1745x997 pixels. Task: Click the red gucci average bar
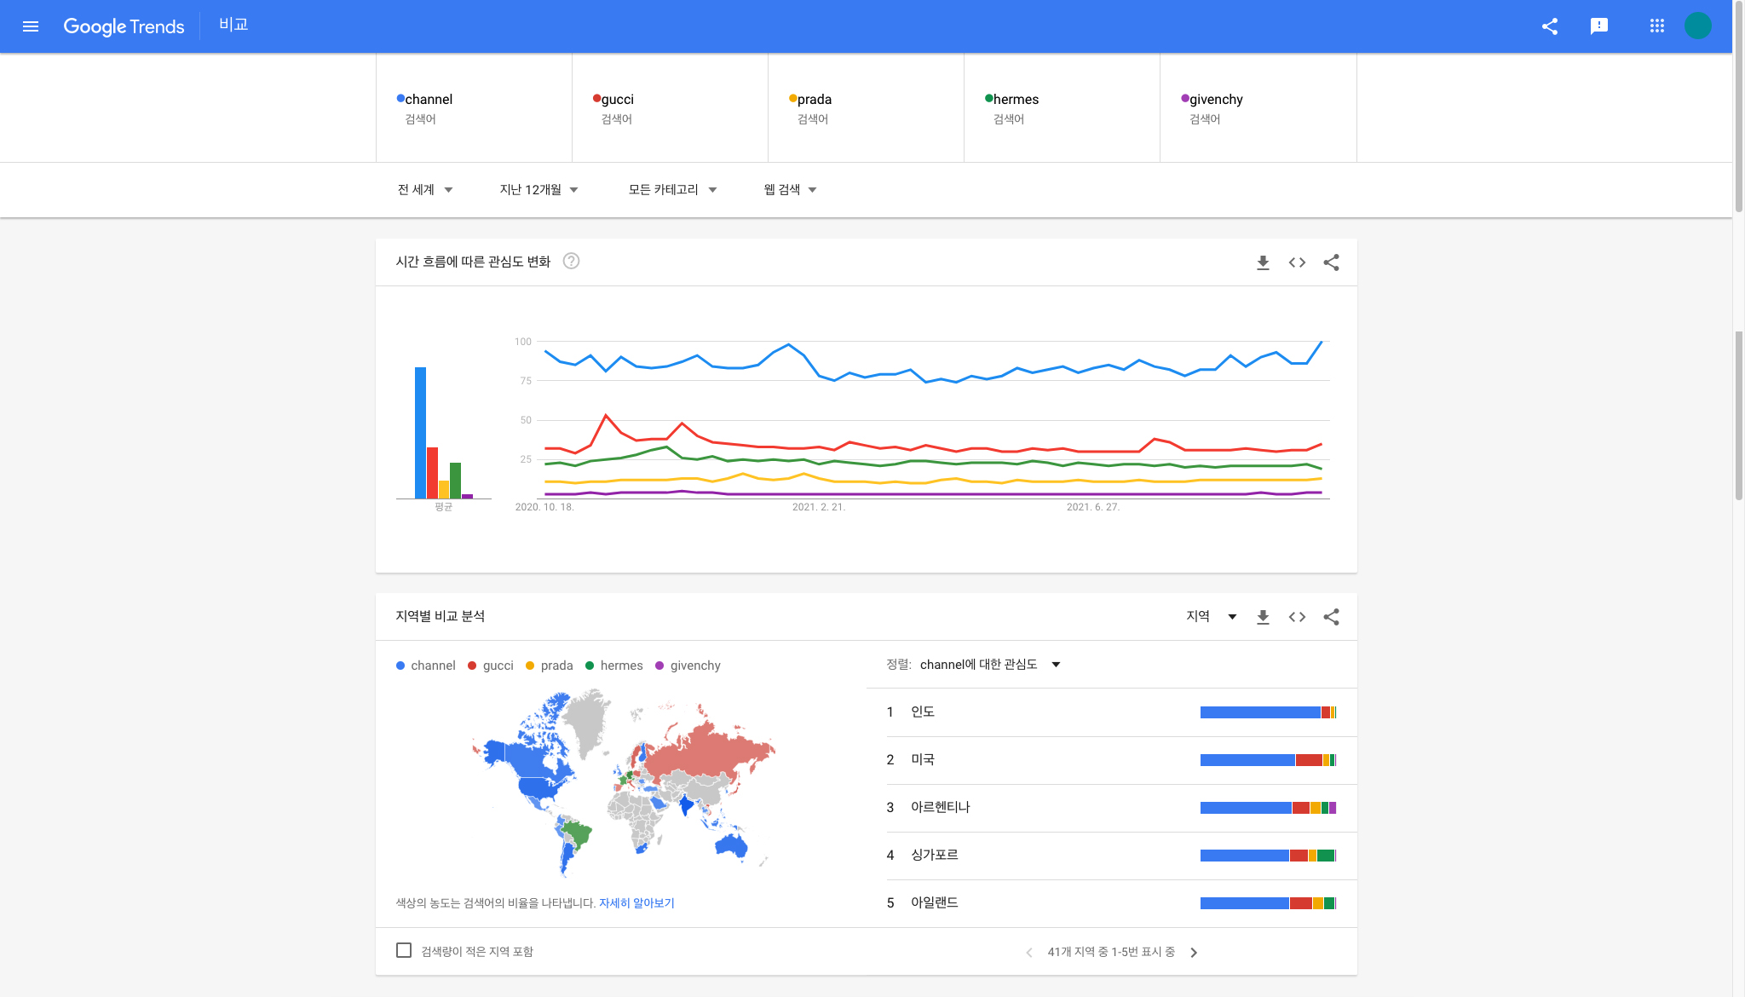point(432,473)
